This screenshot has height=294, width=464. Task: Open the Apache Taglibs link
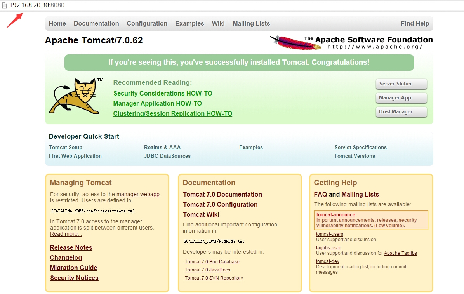click(400, 253)
